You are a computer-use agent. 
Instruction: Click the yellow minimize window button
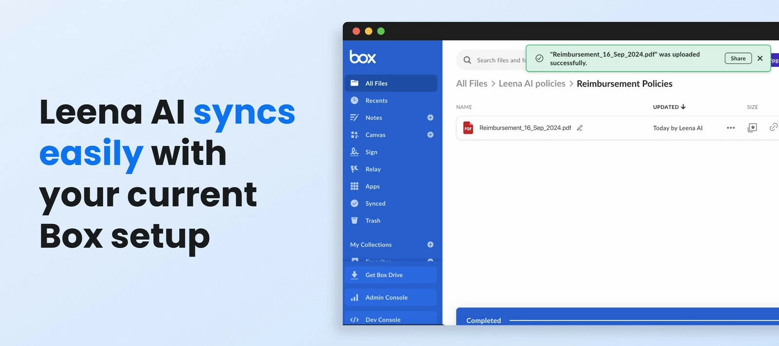pos(369,31)
